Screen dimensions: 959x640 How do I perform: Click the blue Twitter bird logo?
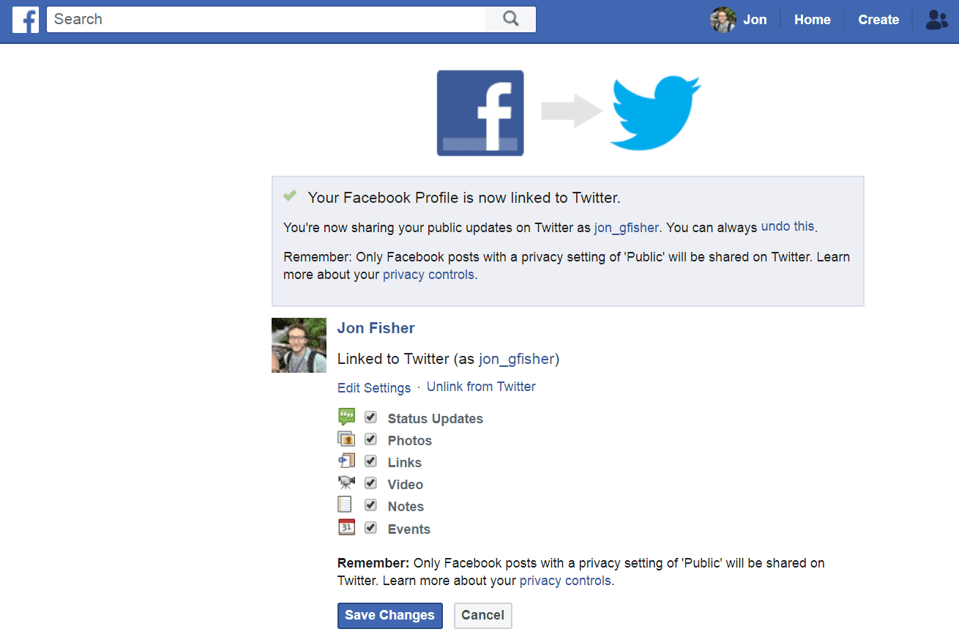[x=656, y=114]
